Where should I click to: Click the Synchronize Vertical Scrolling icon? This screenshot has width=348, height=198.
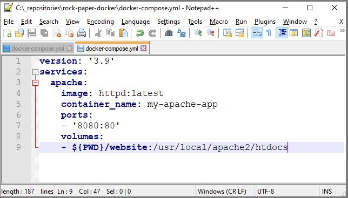pyautogui.click(x=227, y=33)
